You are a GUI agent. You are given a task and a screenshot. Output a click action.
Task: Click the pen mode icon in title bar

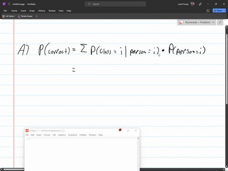pyautogui.click(x=200, y=4)
